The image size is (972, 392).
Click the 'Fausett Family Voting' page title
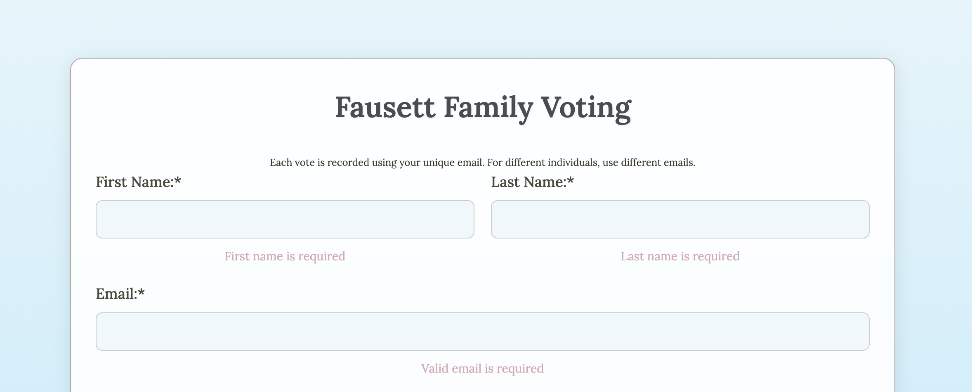pos(483,107)
